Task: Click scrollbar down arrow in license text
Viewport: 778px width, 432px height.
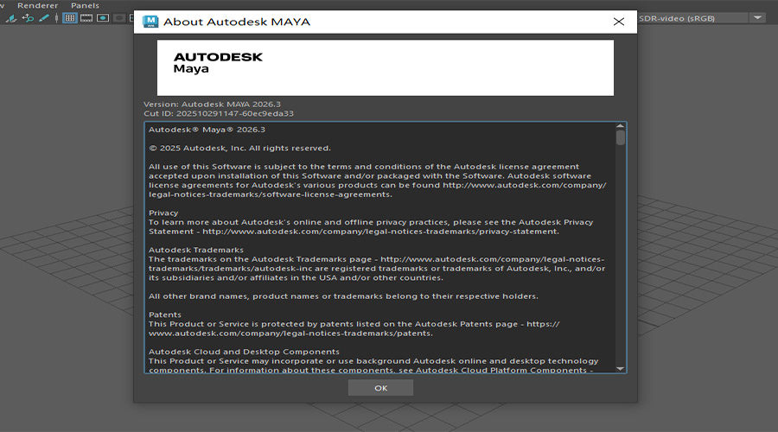Action: 621,367
